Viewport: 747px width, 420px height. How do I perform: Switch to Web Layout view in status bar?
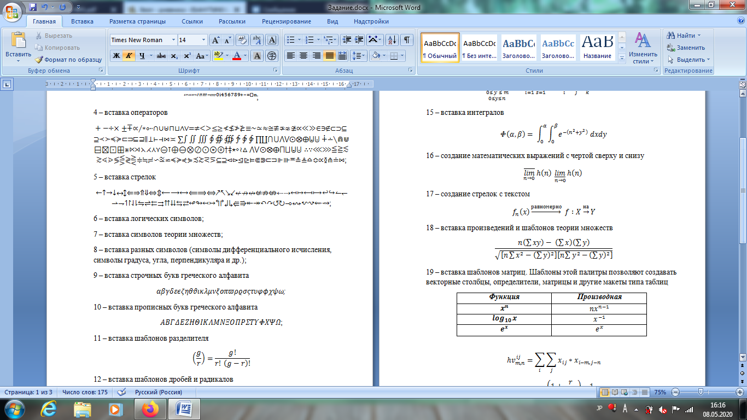(x=625, y=392)
